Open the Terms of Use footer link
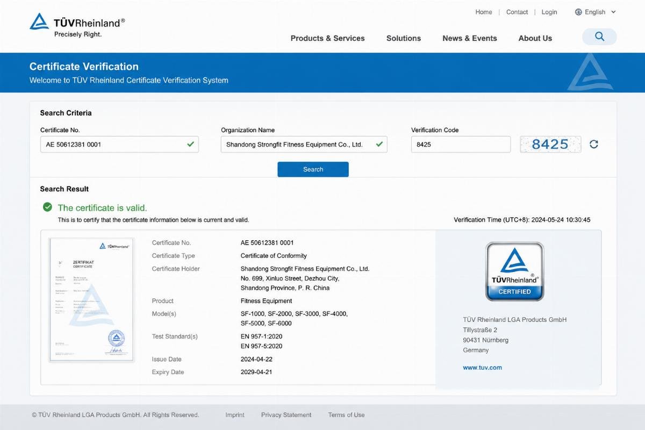 [x=346, y=415]
